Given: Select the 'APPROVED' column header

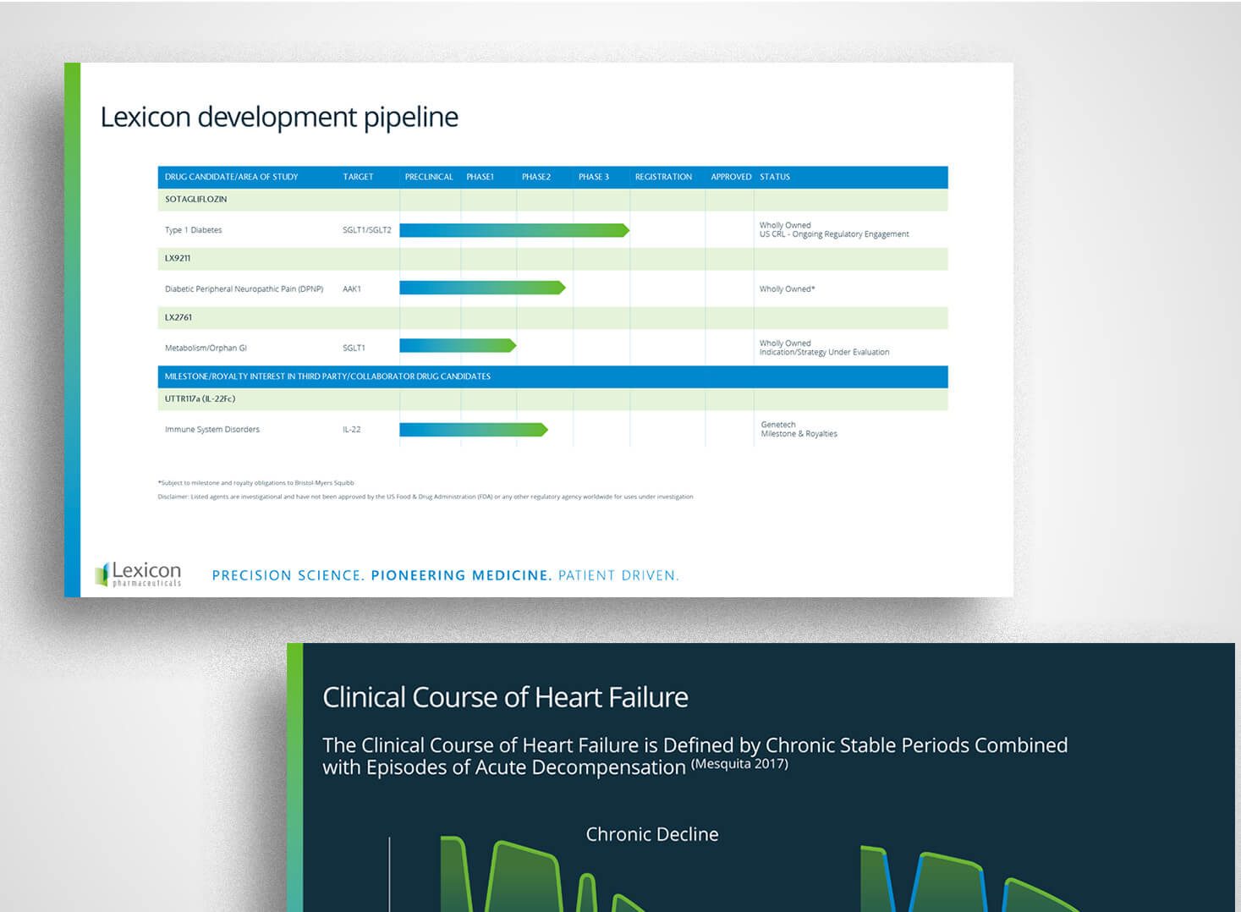Looking at the screenshot, I should click(x=731, y=177).
